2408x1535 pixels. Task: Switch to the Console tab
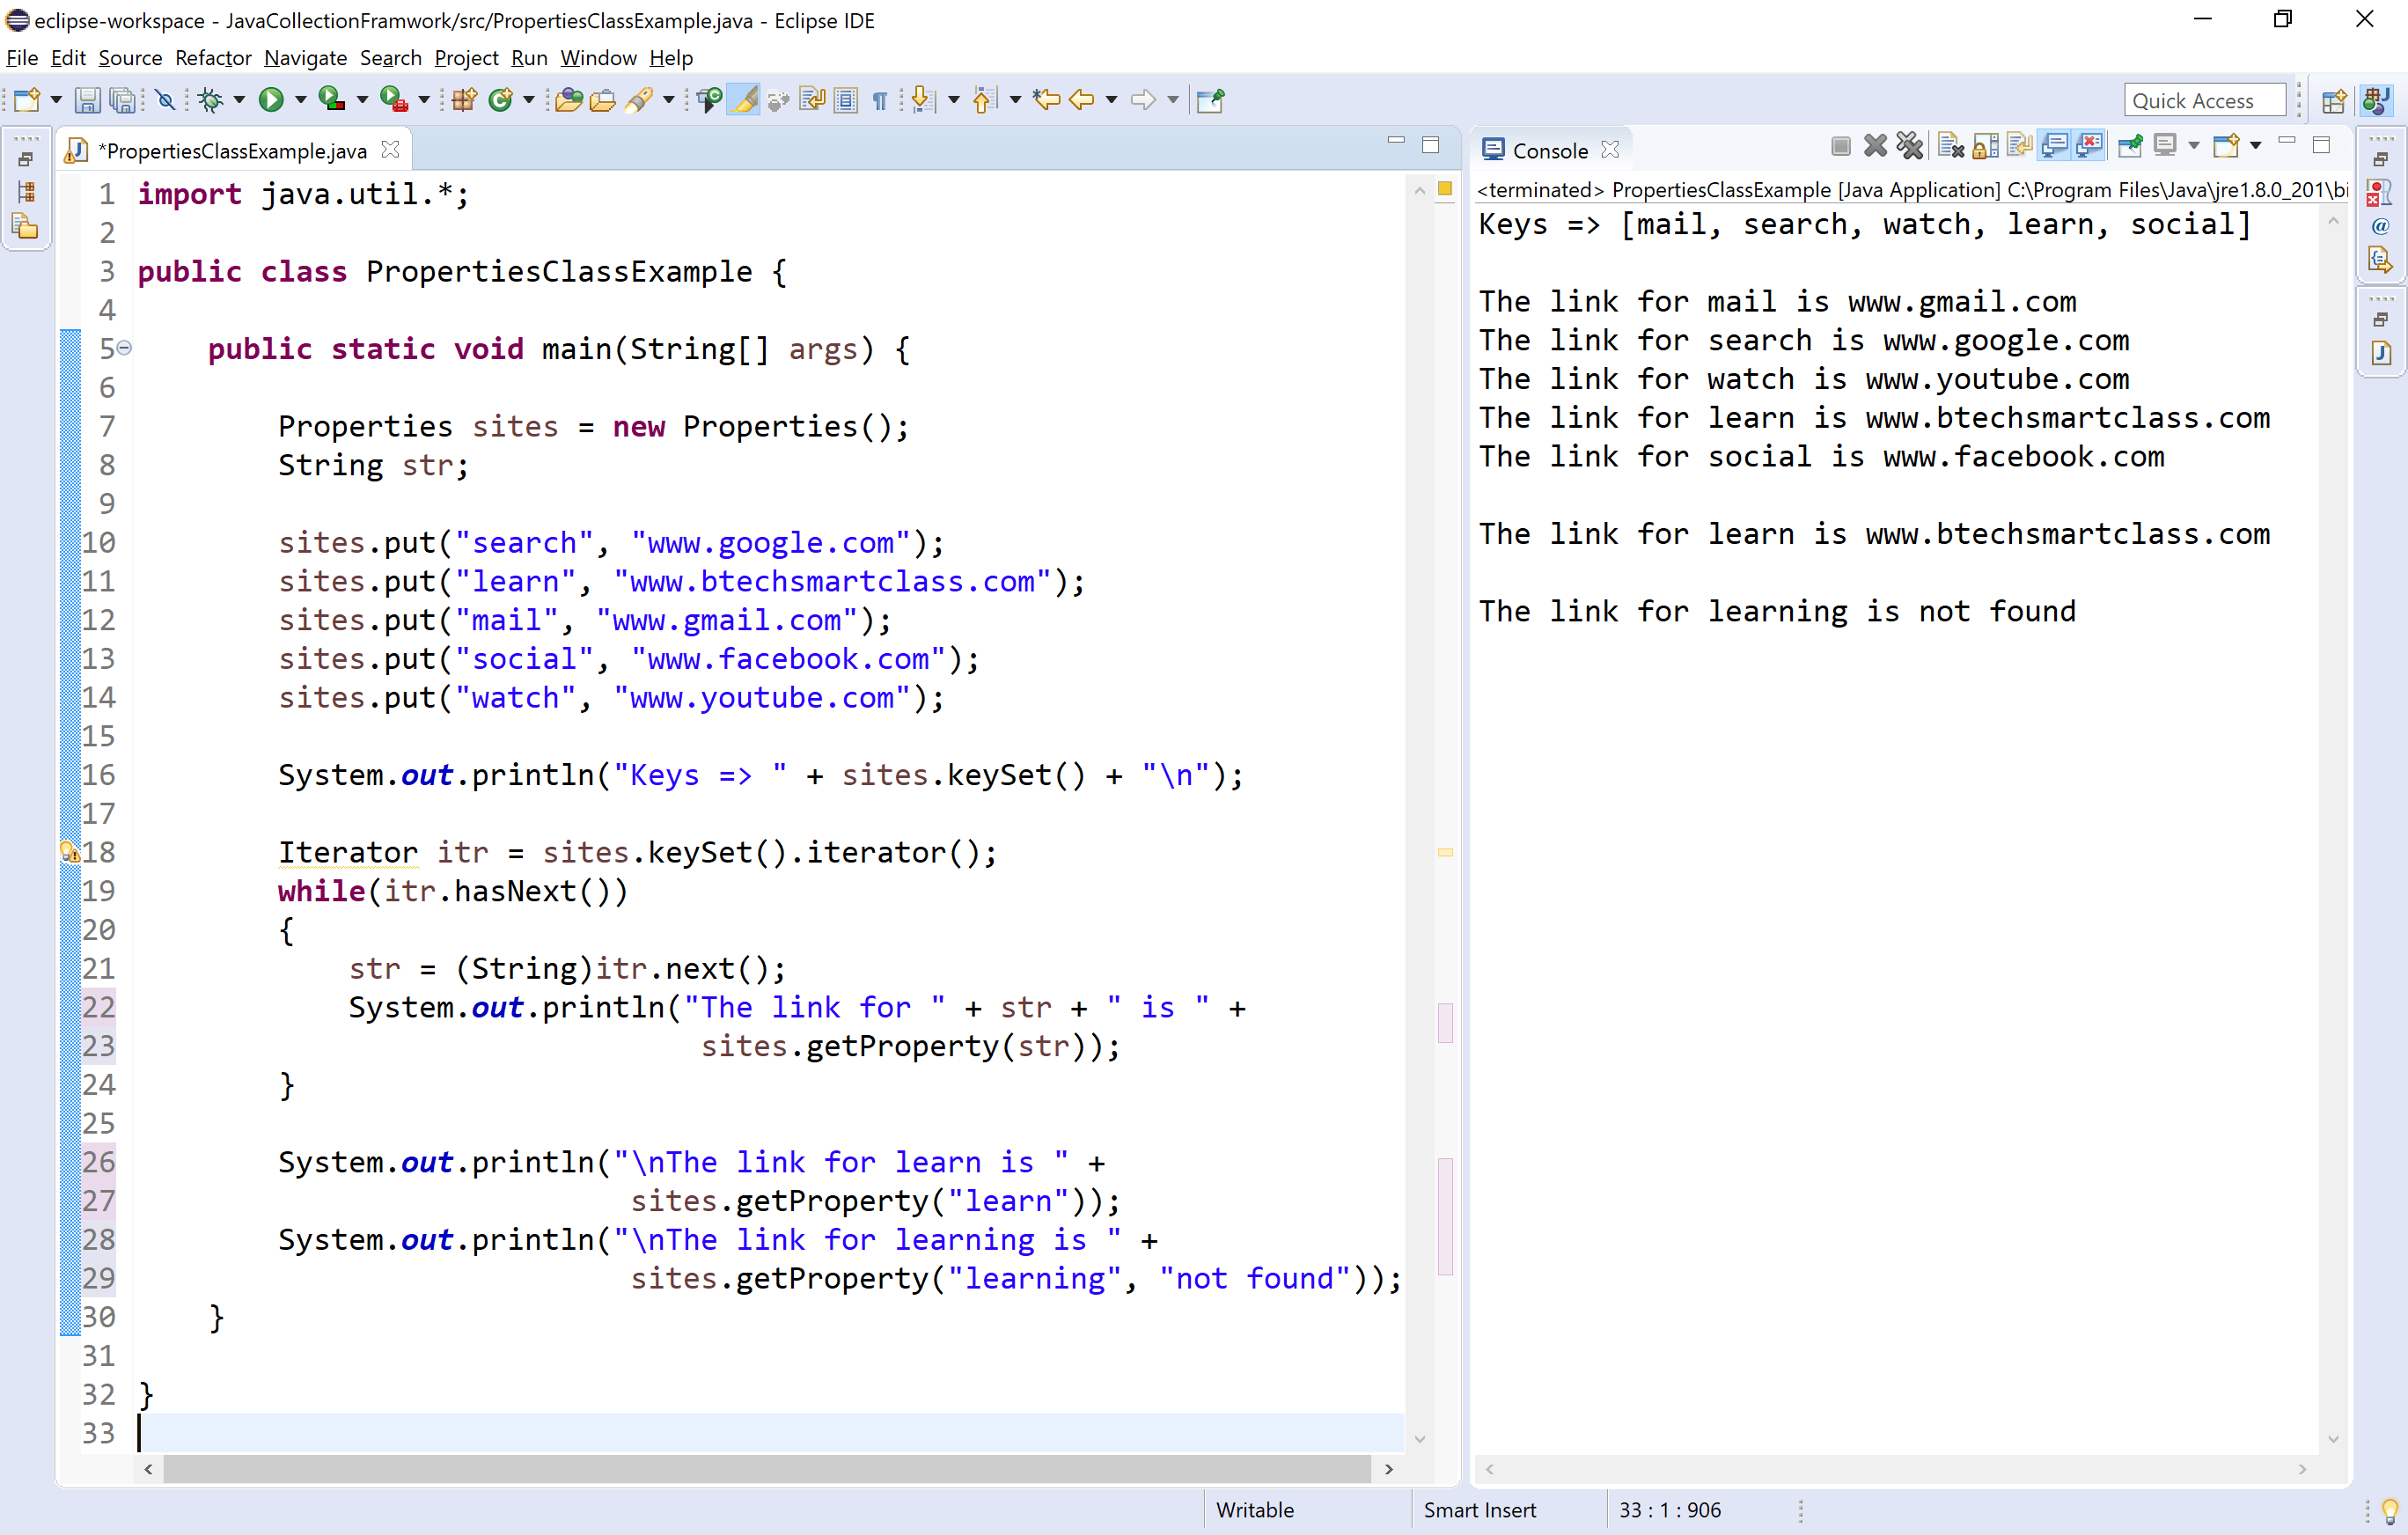click(x=1550, y=149)
